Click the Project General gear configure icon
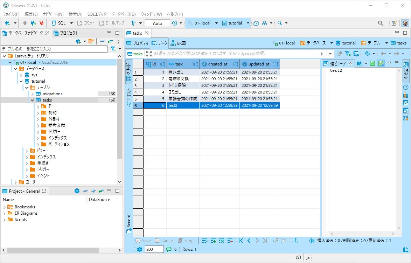The image size is (411, 263). click(77, 191)
